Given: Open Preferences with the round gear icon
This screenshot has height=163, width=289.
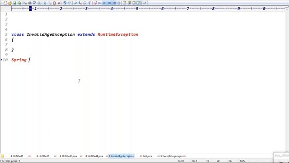Looking at the screenshot, I should click(119, 3).
